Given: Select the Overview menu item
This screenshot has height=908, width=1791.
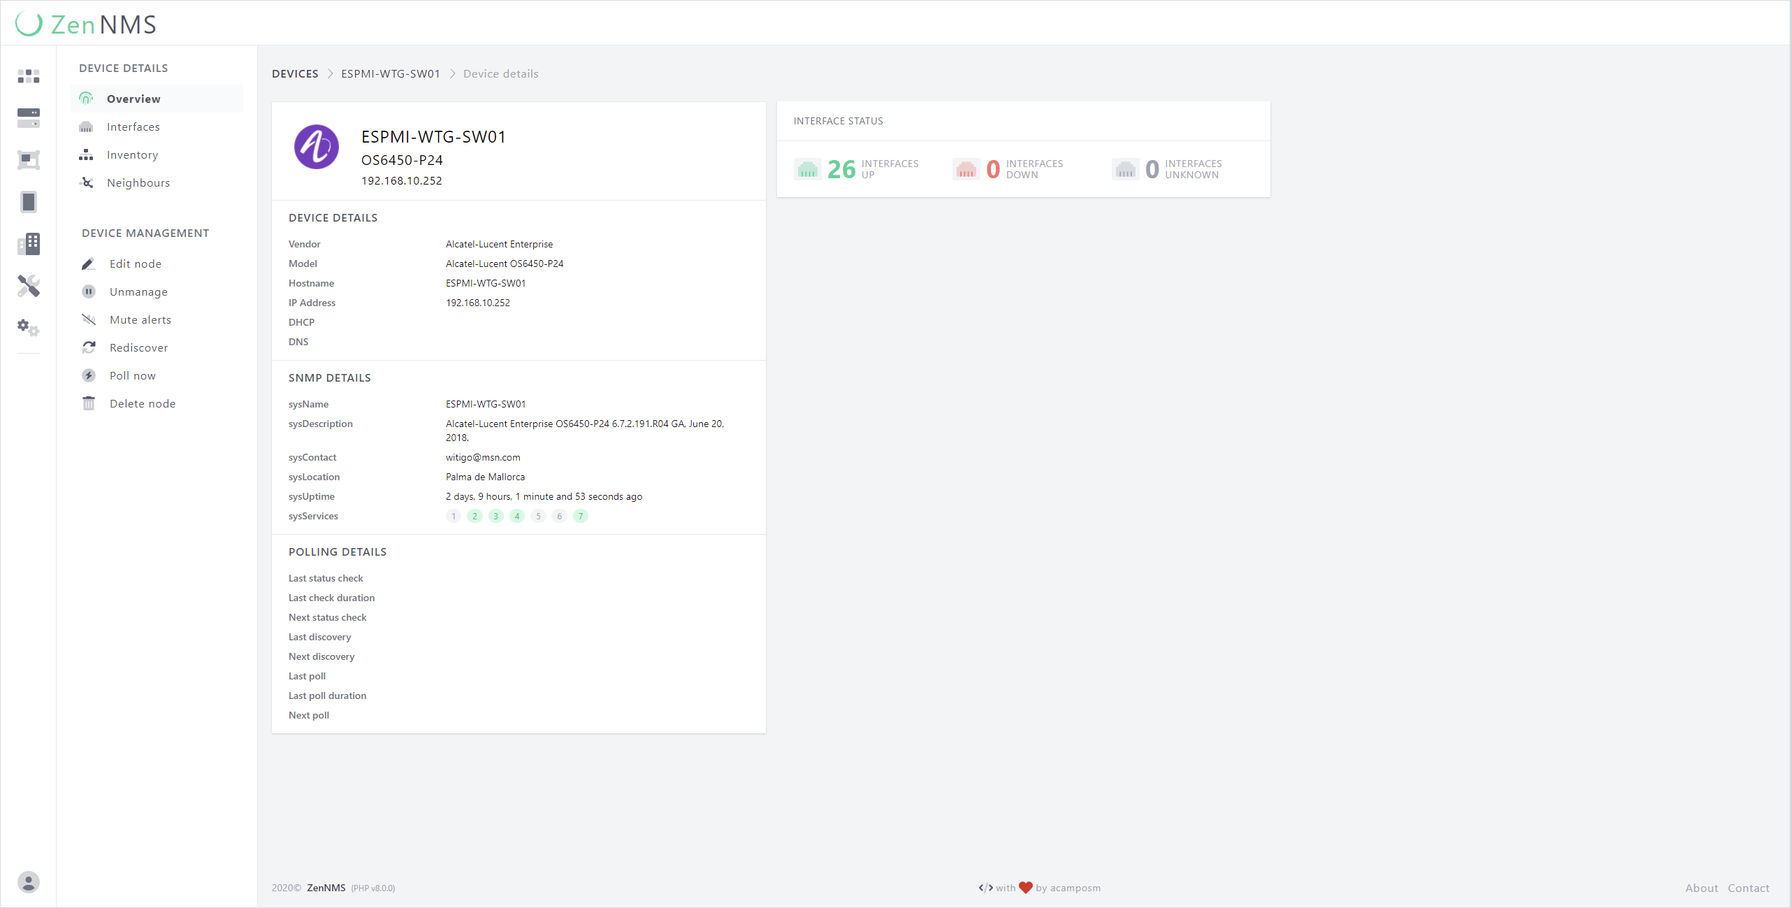Looking at the screenshot, I should pyautogui.click(x=157, y=99).
